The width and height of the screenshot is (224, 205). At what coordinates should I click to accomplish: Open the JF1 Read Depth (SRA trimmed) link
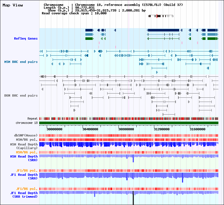(x=24, y=195)
